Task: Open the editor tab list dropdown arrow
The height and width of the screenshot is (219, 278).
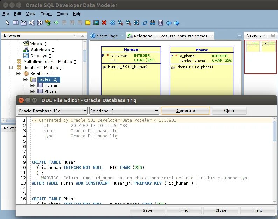Action: (239, 36)
